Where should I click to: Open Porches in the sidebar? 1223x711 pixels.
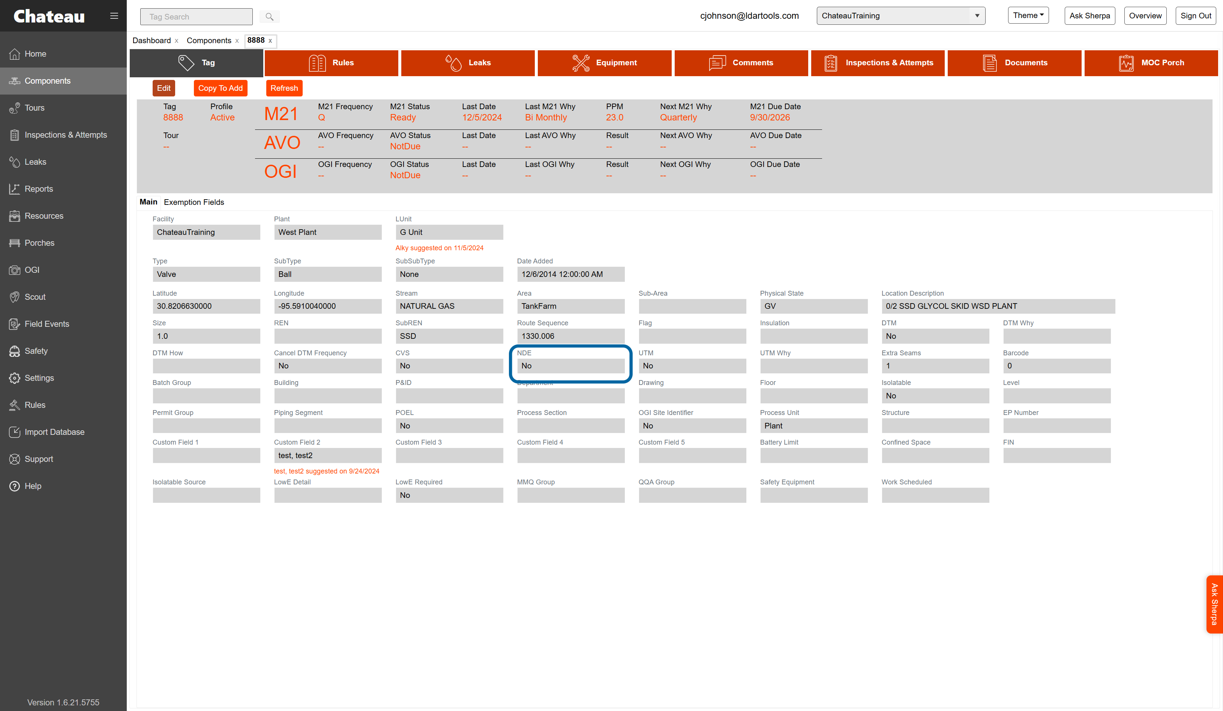(x=63, y=243)
